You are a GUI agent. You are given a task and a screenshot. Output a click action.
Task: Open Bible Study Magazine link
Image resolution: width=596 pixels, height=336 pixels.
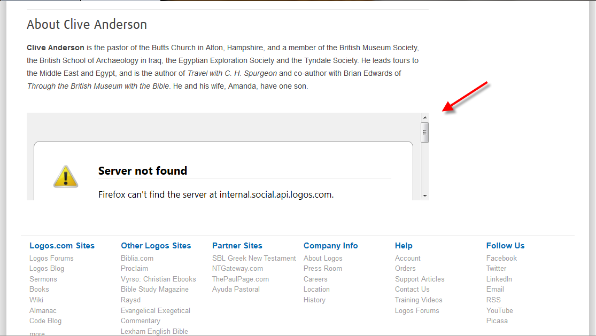pyautogui.click(x=154, y=290)
